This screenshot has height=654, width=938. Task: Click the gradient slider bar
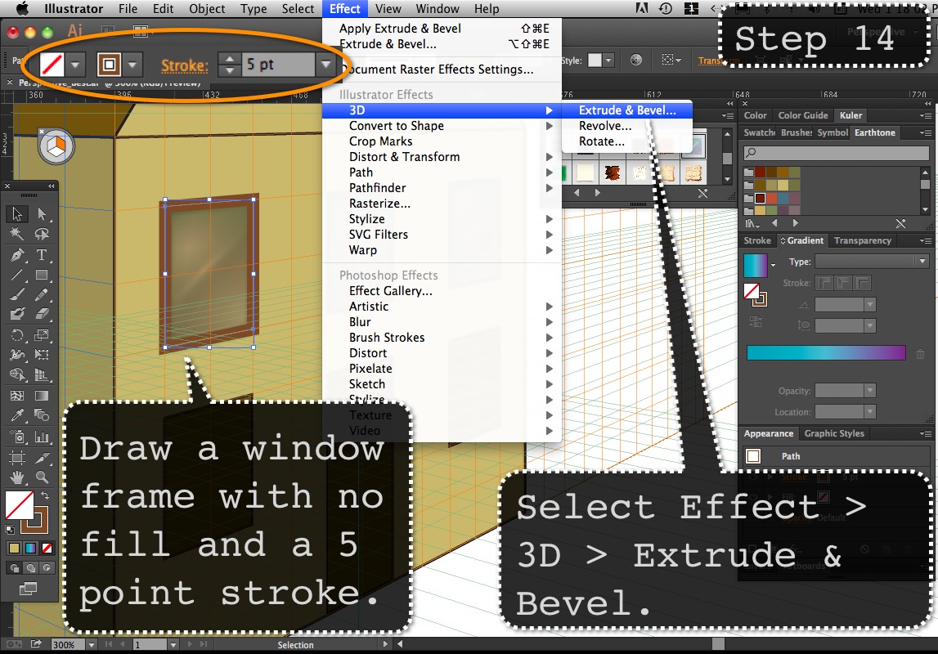(826, 352)
